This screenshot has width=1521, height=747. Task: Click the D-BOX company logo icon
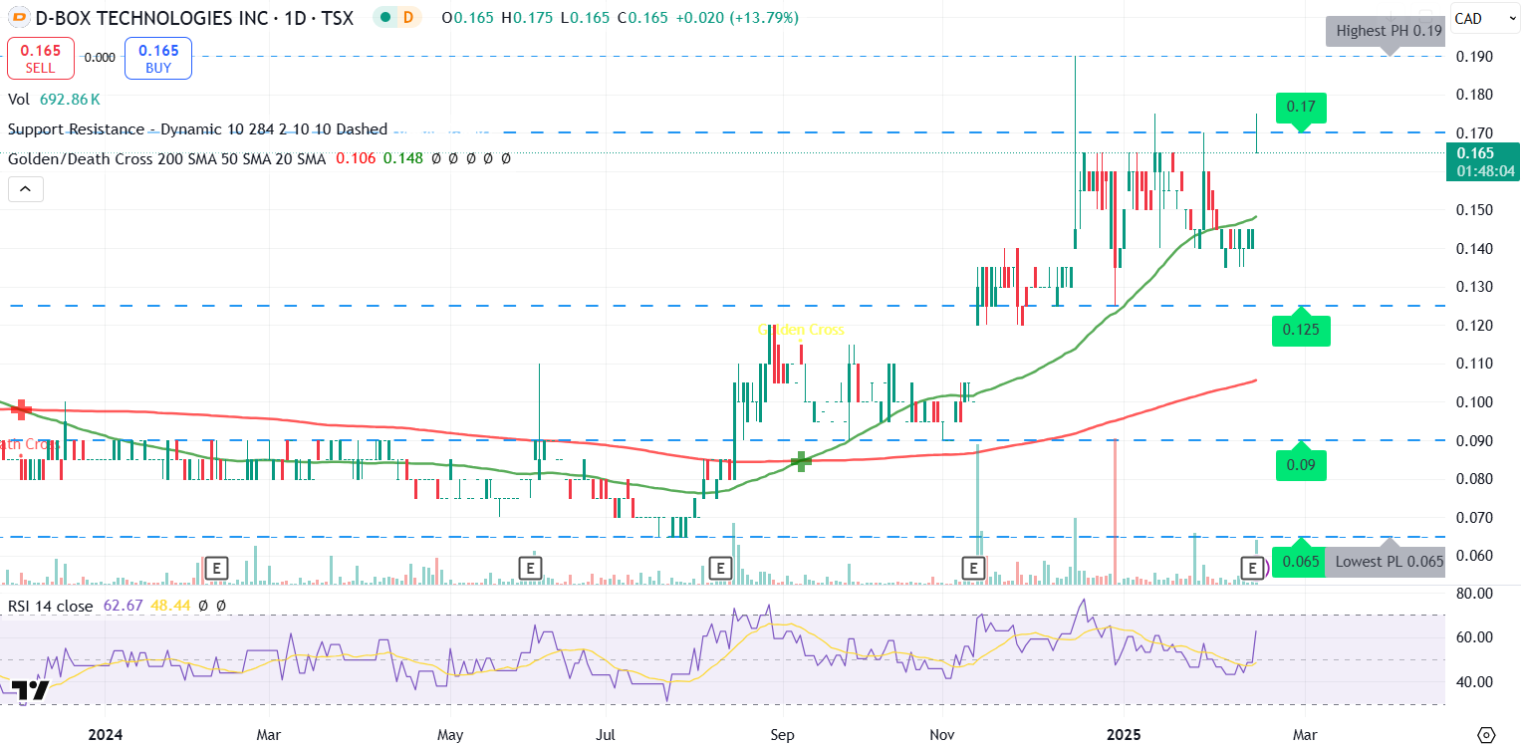[19, 18]
